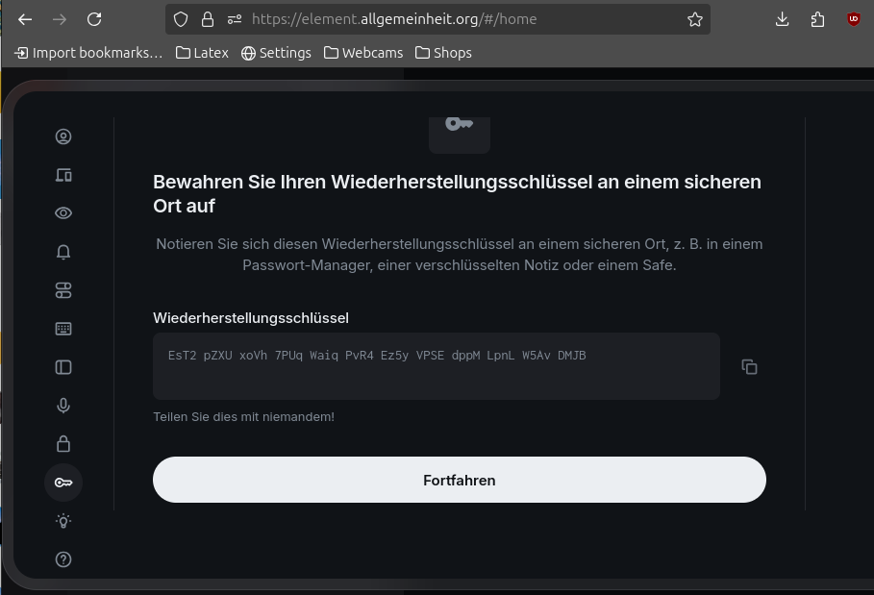Viewport: 874px width, 595px height.
Task: Open Help question mark icon
Action: 63,559
